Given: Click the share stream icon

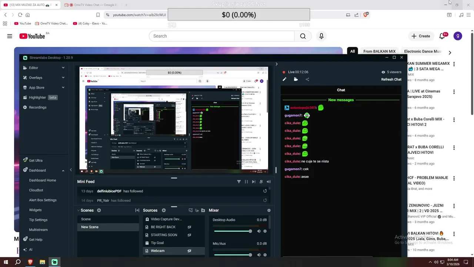Looking at the screenshot, I should coord(307,79).
